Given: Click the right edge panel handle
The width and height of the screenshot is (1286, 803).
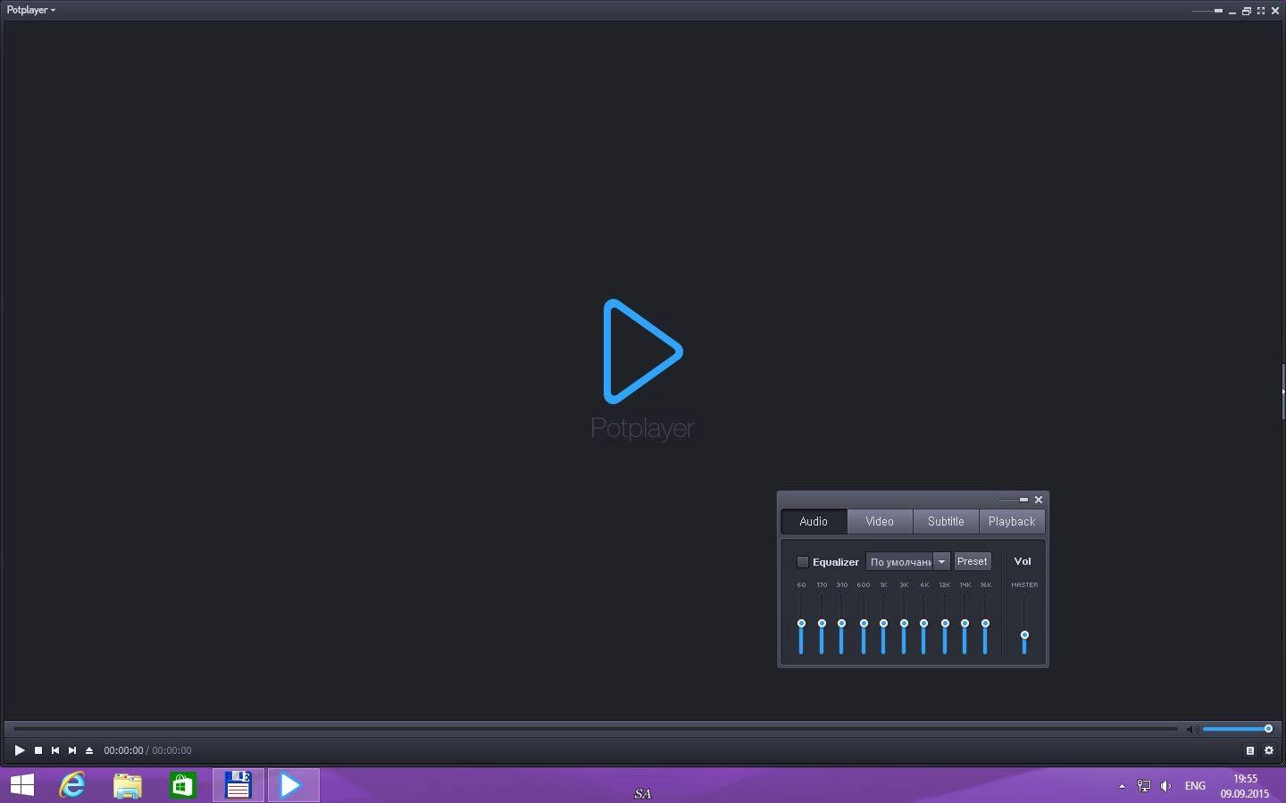Looking at the screenshot, I should [1283, 391].
